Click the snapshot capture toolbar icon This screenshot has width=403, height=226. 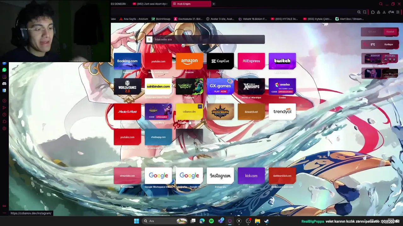365,12
